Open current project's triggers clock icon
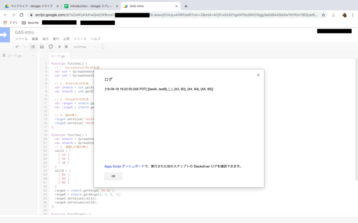Screen dimensions: 358x223 [51, 47]
